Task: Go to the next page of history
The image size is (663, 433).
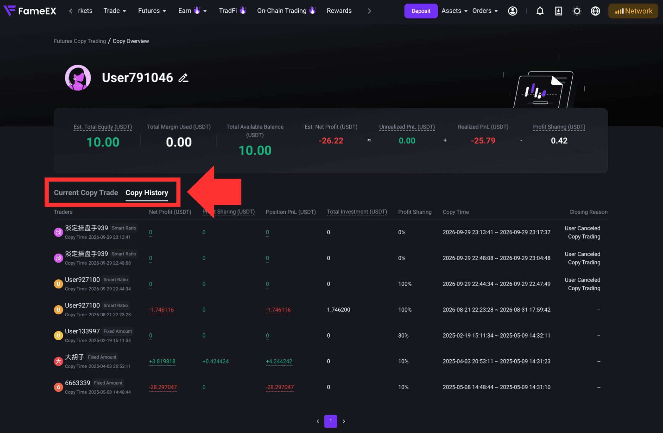Action: [x=344, y=421]
